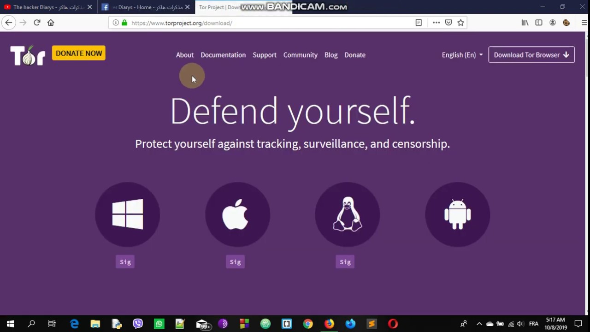590x332 pixels.
Task: Open page actions three-dot menu
Action: tap(436, 23)
